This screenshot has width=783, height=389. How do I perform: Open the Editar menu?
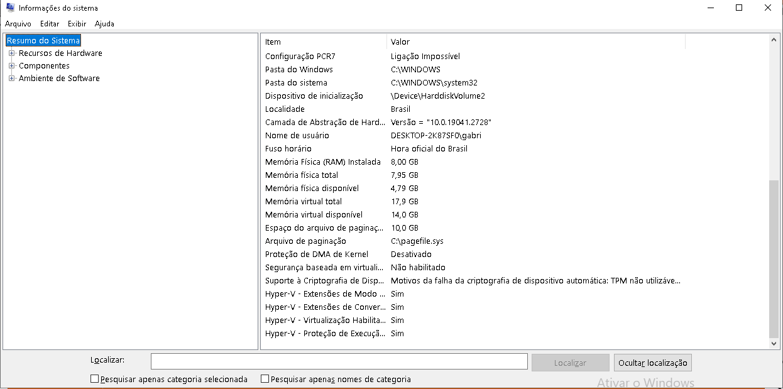[50, 24]
